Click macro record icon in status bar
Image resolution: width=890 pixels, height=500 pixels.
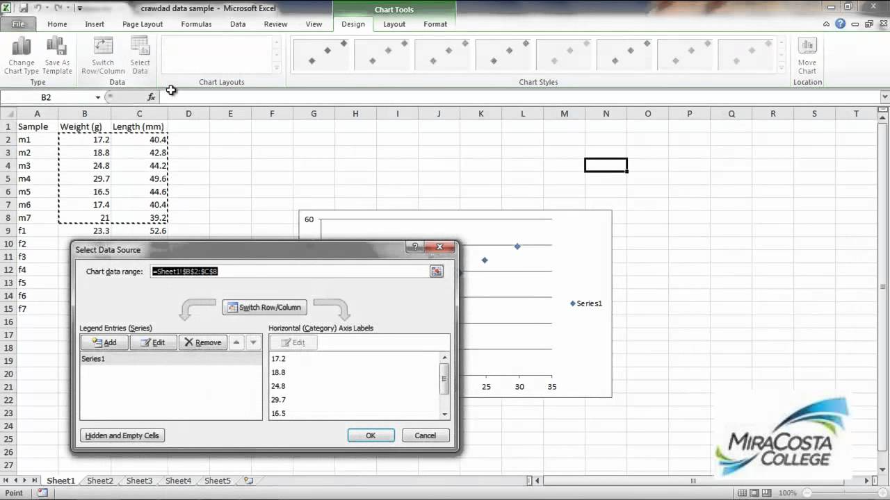tap(42, 493)
